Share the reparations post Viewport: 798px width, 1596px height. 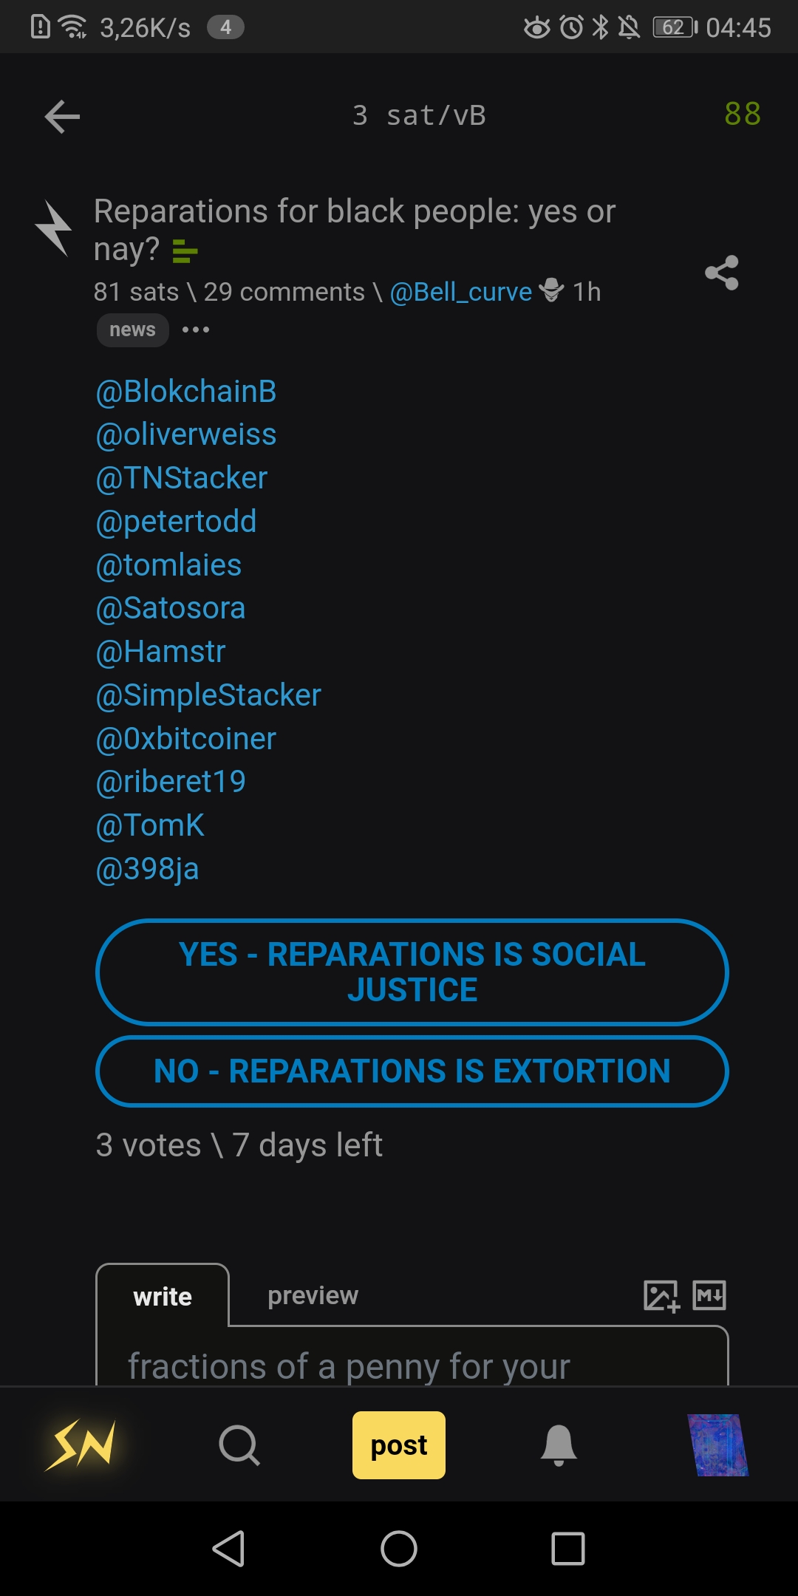[722, 273]
